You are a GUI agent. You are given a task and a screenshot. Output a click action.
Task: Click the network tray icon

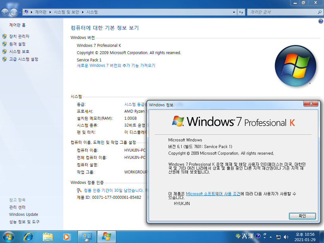(278, 237)
